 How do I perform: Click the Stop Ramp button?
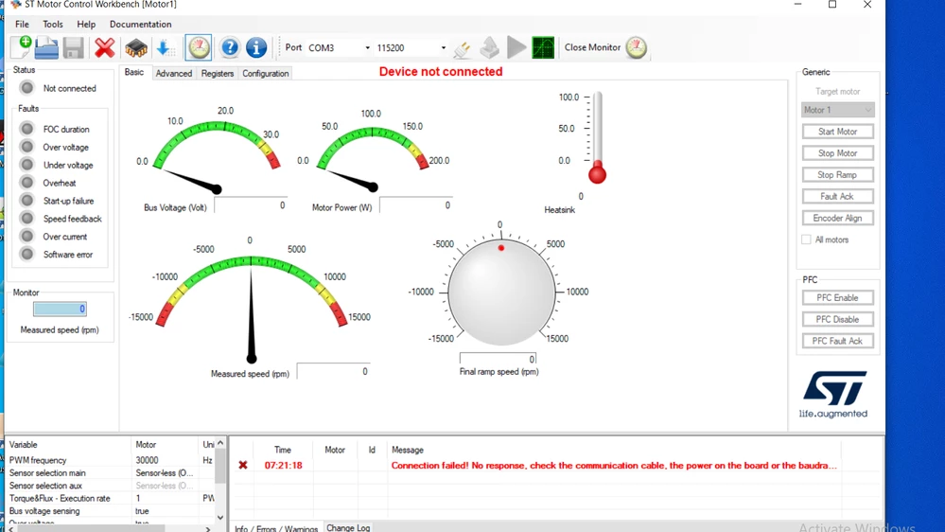coord(838,175)
